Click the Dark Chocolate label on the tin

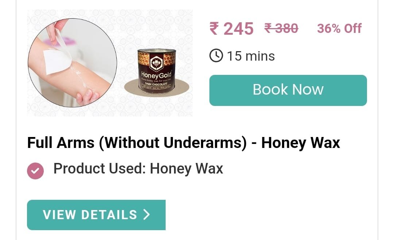point(156,84)
